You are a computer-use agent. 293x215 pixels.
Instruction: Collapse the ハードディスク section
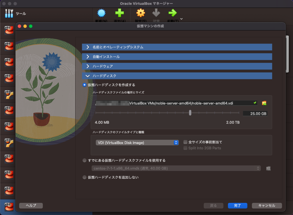pyautogui.click(x=177, y=76)
